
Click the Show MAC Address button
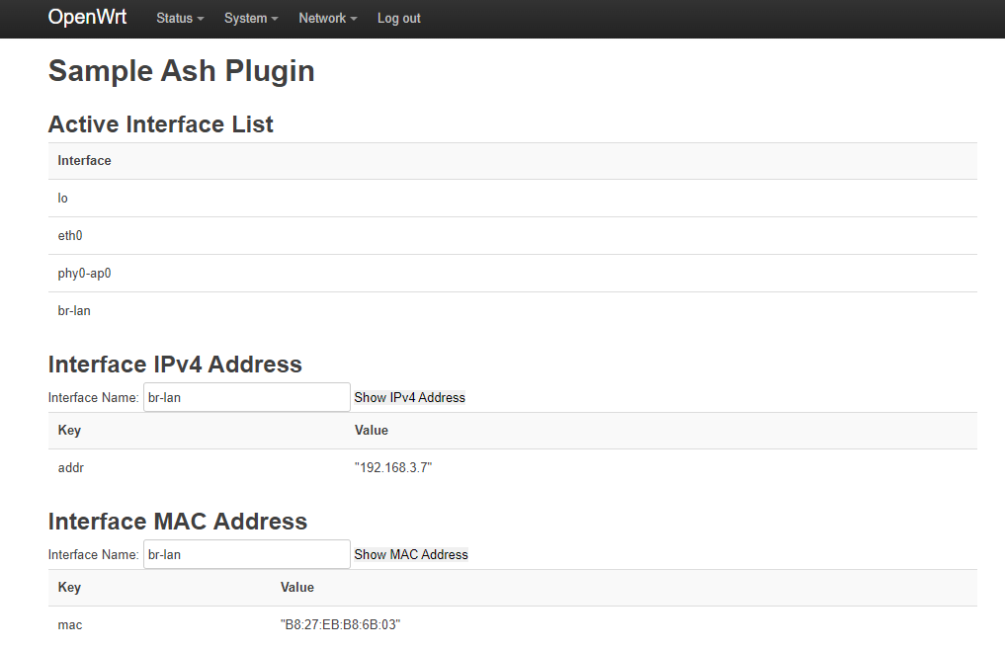411,554
